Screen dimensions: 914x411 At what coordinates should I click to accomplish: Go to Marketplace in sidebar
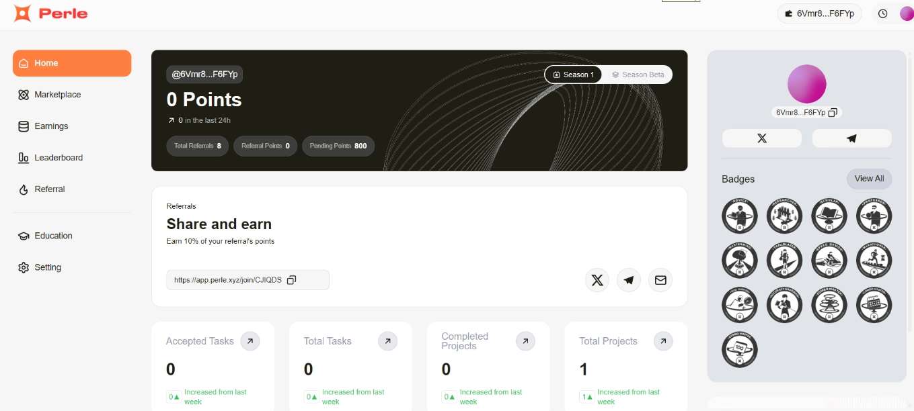tap(57, 95)
